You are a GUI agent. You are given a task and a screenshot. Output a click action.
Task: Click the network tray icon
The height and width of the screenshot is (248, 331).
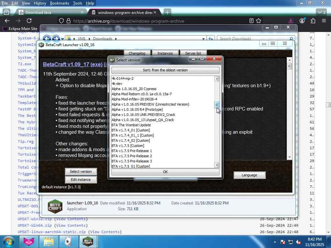pyautogui.click(x=291, y=242)
